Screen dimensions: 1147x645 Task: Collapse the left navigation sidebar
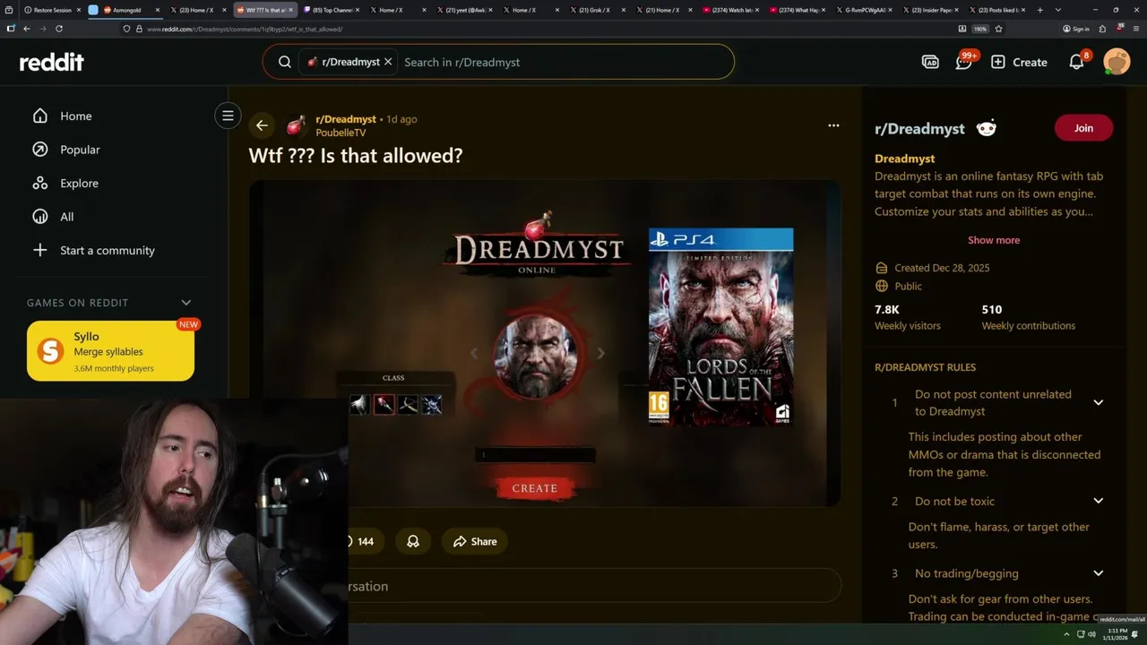pos(228,116)
